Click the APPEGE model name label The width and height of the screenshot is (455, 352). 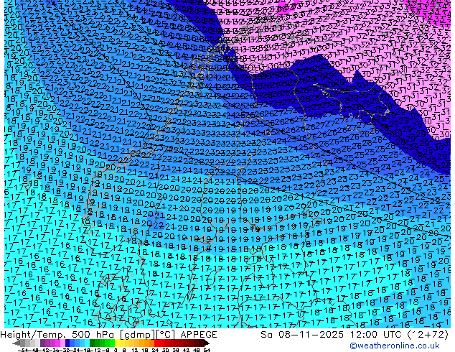click(x=199, y=335)
